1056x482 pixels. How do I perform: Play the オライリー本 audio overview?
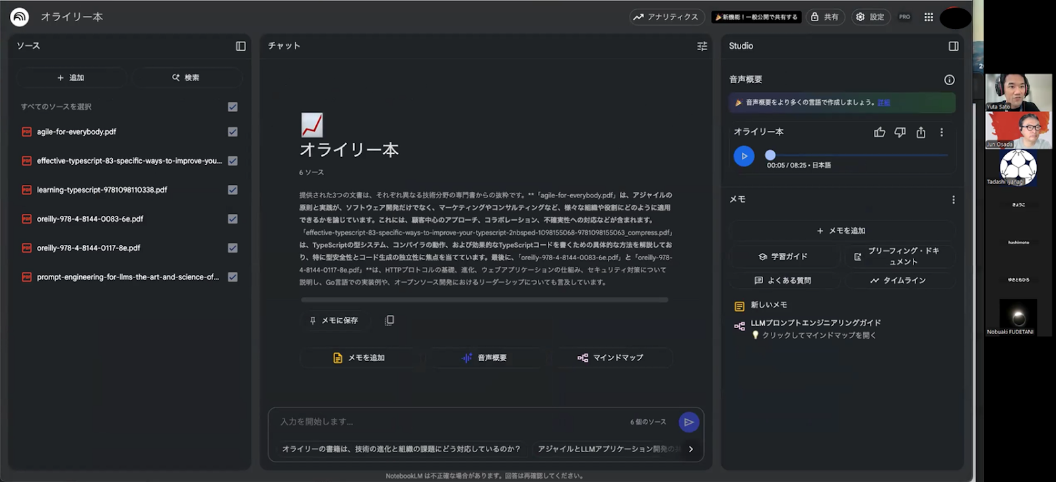click(x=744, y=156)
